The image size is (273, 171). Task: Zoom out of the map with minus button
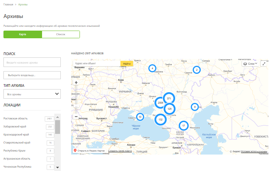pyautogui.click(x=76, y=116)
